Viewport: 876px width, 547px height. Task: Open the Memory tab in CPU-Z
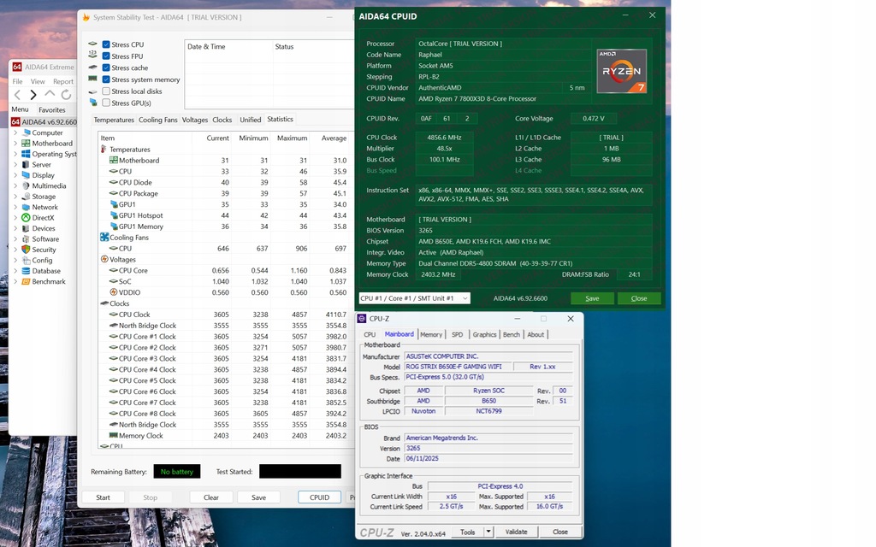[431, 334]
